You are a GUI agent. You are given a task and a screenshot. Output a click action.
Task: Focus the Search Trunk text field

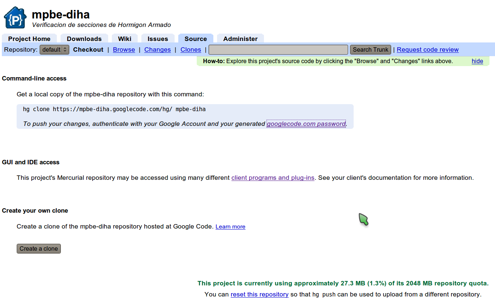click(x=278, y=49)
